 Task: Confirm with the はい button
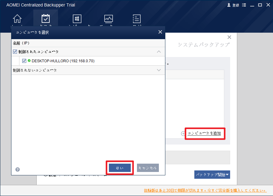pos(120,168)
